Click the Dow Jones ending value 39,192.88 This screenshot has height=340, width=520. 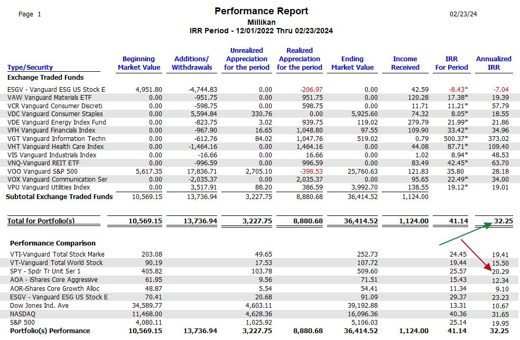click(x=363, y=305)
